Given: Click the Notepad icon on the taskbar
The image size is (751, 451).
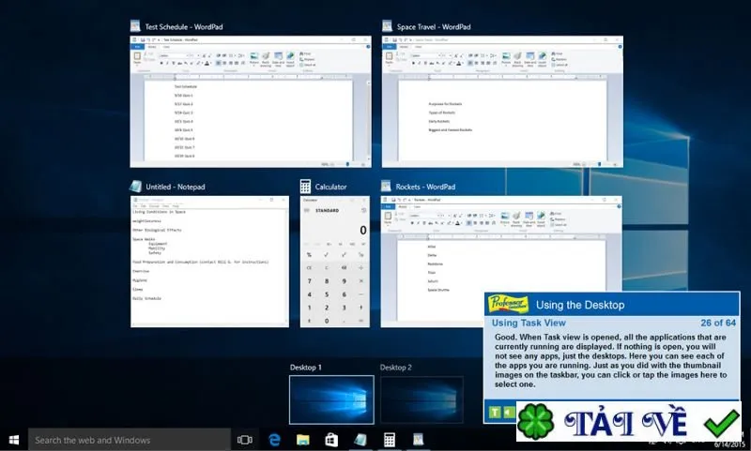Looking at the screenshot, I should [x=360, y=440].
